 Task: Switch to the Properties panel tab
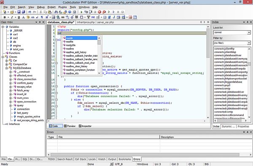point(243,126)
